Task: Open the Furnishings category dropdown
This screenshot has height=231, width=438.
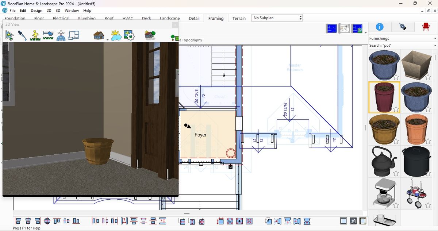Action: tap(435, 38)
